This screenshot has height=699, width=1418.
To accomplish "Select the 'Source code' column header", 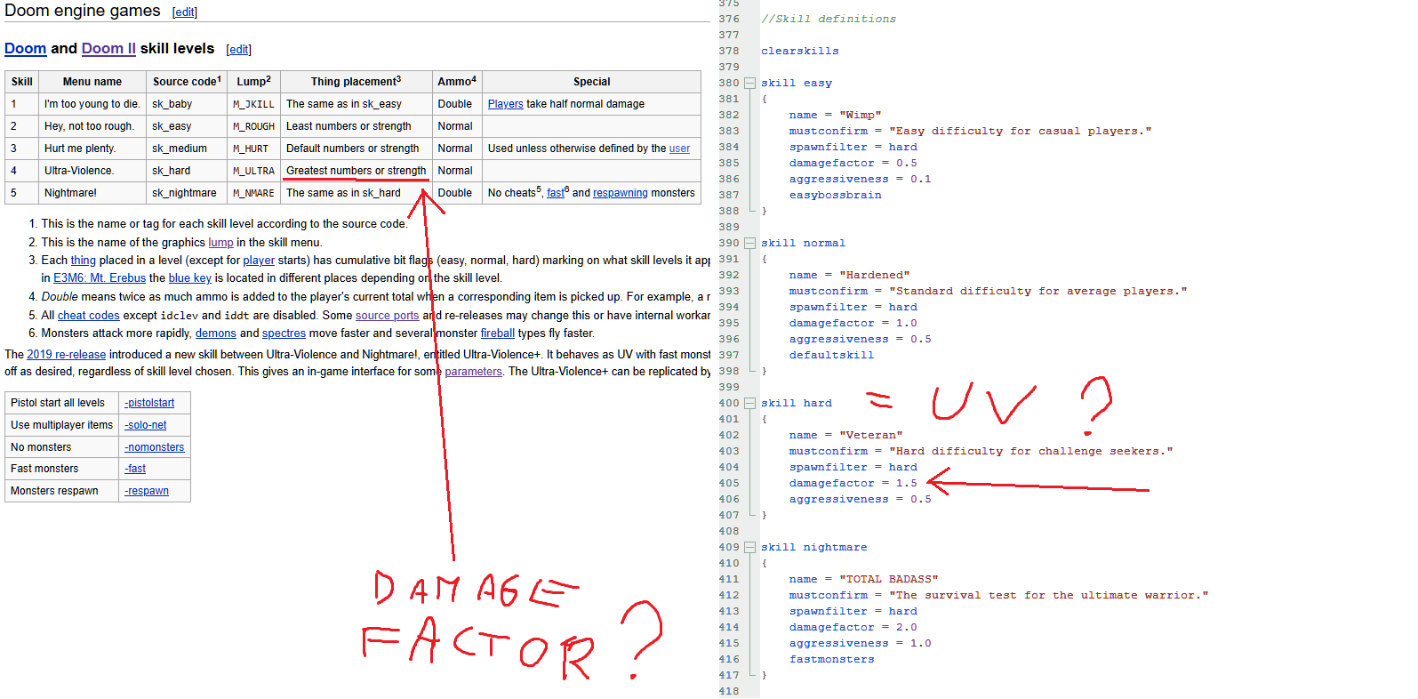I will pos(187,82).
